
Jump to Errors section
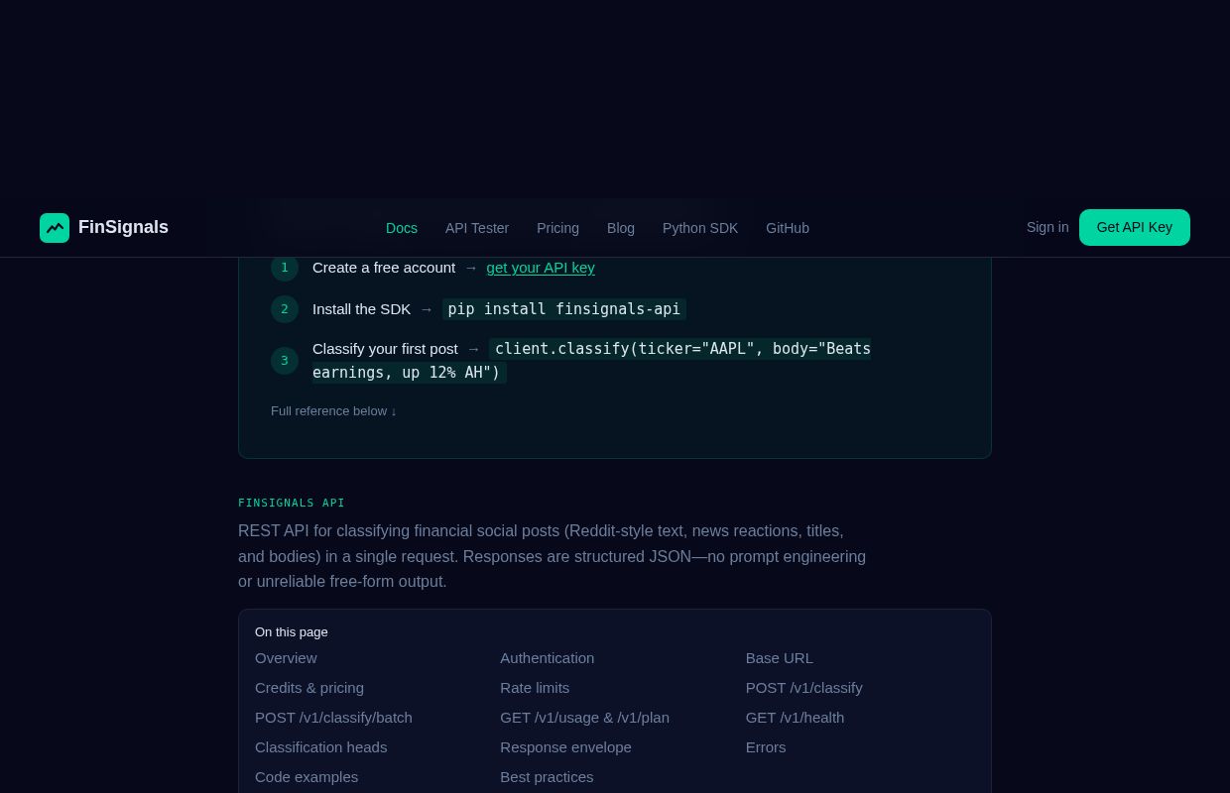[x=766, y=747]
